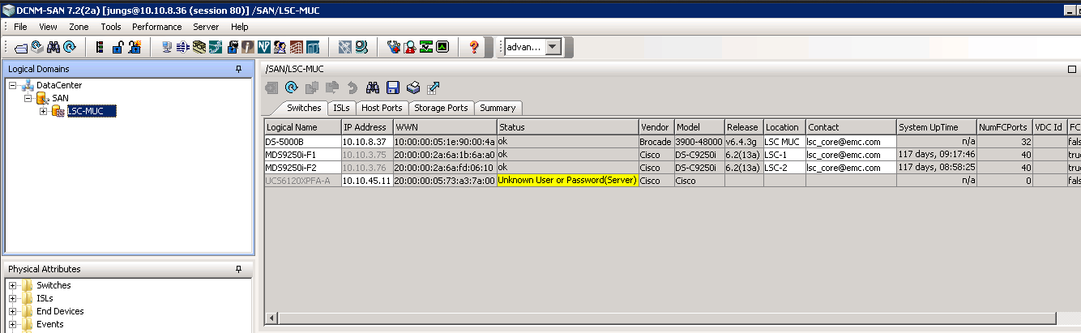Click the UCS6120XPFA-A logical name cell
This screenshot has height=333, width=1081.
click(302, 180)
